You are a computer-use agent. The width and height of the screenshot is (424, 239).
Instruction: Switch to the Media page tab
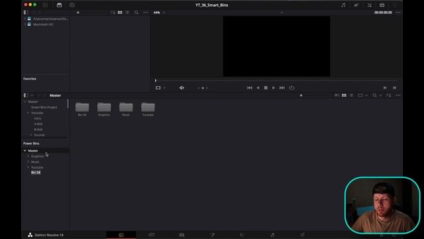pos(121,235)
